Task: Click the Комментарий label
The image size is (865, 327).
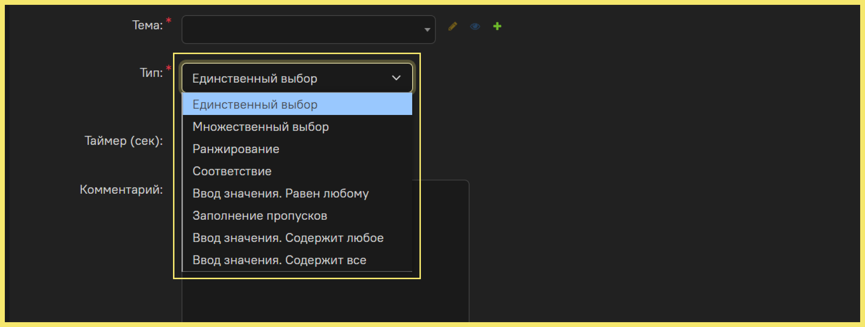Action: coord(121,189)
